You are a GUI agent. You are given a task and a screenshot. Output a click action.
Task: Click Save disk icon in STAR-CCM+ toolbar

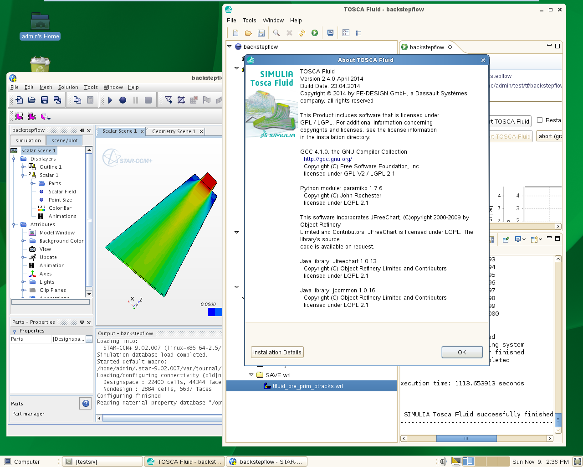point(45,100)
